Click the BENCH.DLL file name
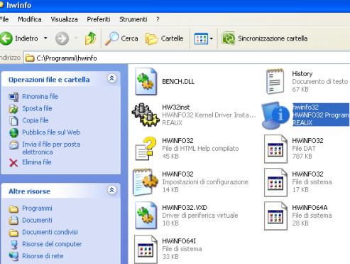The width and height of the screenshot is (350, 264). (x=178, y=82)
